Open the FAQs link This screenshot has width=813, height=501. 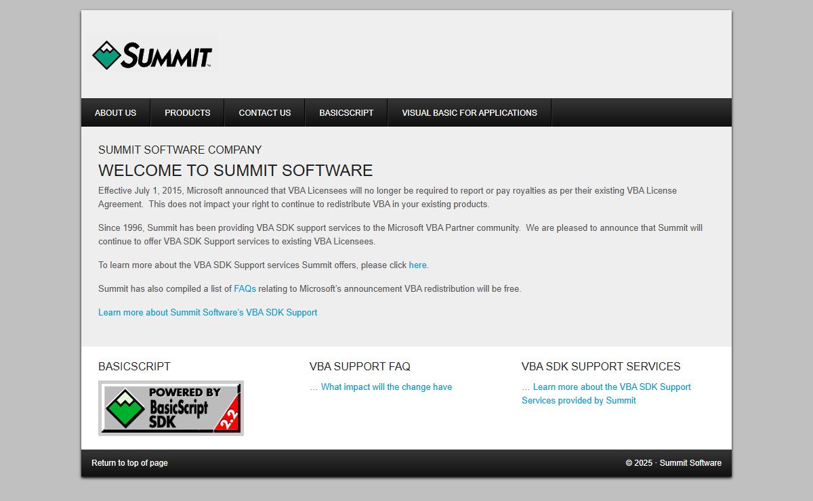click(245, 289)
